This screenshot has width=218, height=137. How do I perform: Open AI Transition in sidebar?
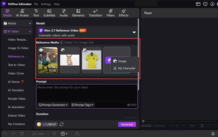pos(16,90)
